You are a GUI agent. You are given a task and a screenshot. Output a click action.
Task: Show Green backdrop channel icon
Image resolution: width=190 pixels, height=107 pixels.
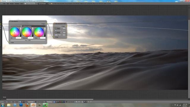point(62,102)
